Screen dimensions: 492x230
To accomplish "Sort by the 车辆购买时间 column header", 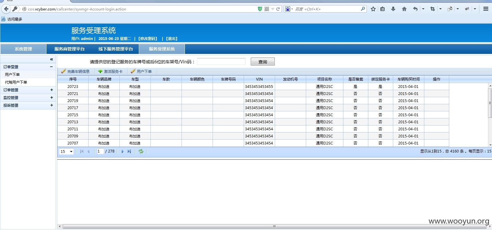I will (408, 79).
